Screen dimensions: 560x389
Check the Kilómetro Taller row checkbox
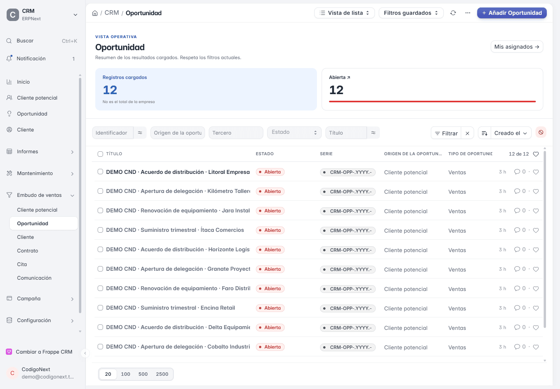[x=100, y=191]
